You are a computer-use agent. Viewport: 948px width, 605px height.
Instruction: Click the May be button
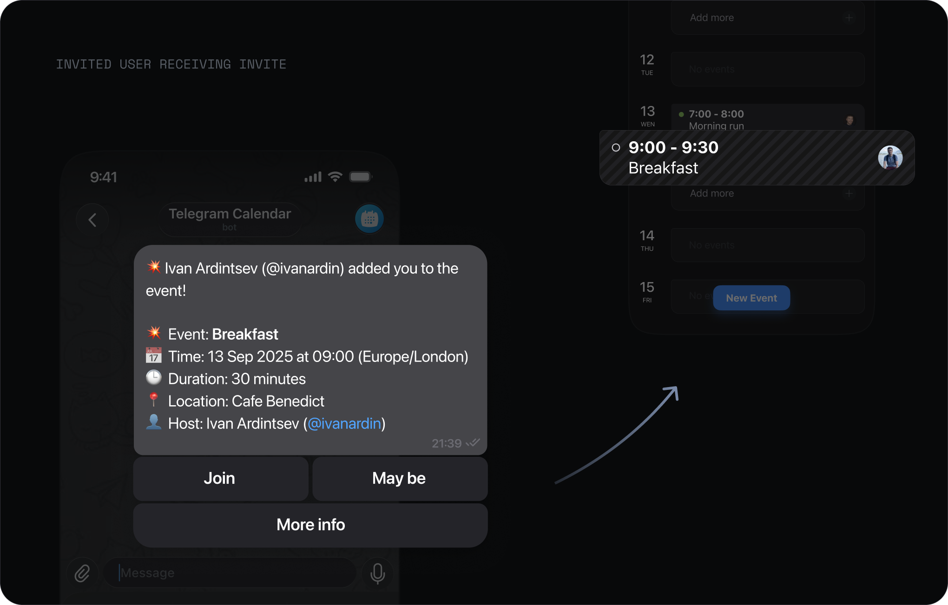[400, 478]
